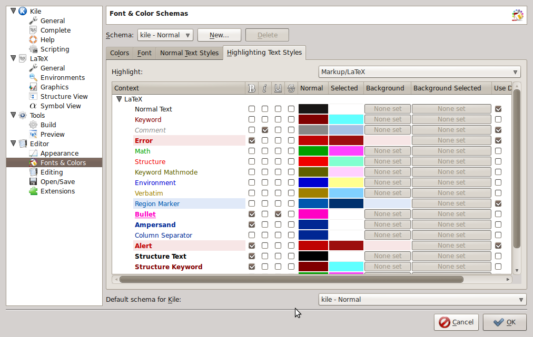
Task: Switch to the Font tab
Action: 144,53
